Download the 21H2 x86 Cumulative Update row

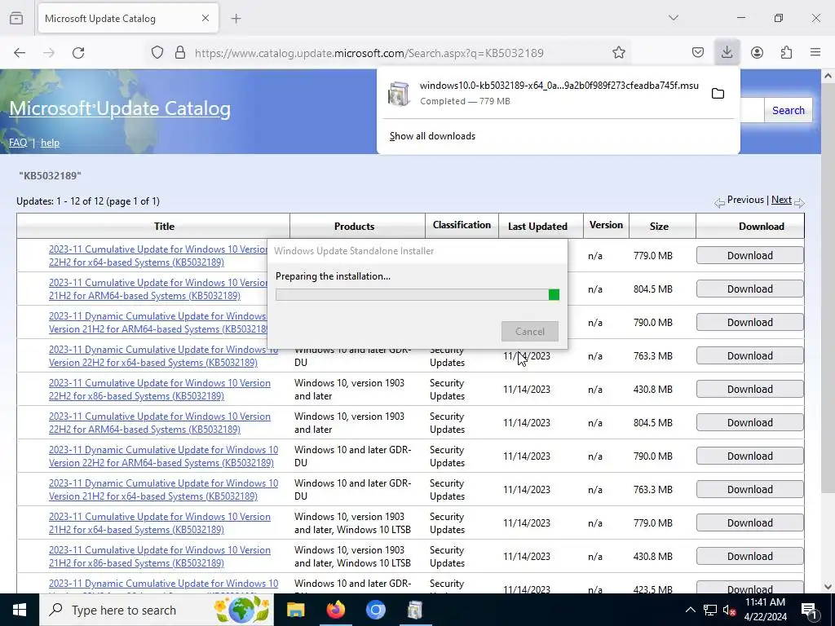pos(750,556)
